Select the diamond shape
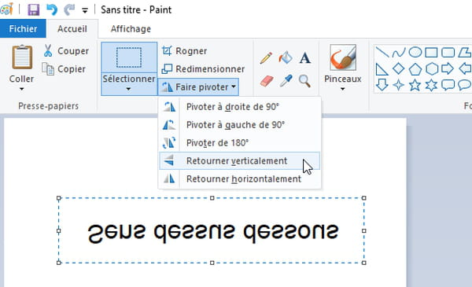This screenshot has width=472, height=287. [399, 69]
